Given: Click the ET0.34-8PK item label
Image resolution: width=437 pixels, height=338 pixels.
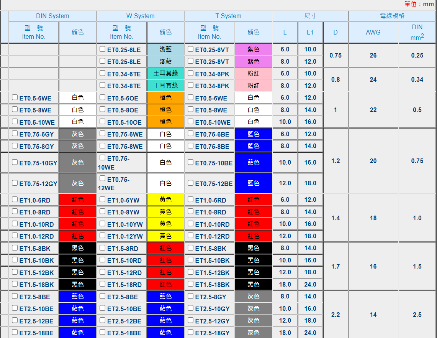Looking at the screenshot, I should click(x=212, y=86).
